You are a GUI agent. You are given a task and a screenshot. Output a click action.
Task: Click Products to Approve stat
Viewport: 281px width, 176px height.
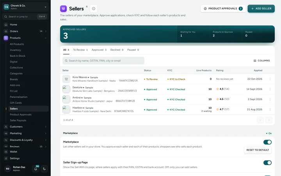(226, 34)
